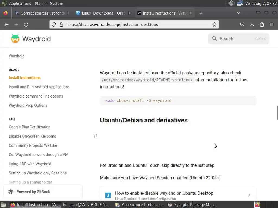The image size is (278, 208).
Task: Open Setting up Waydroid only Sessions
Action: [37, 173]
